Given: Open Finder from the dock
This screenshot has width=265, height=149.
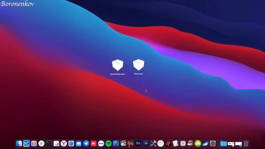Looking at the screenshot, I should pos(19,144).
